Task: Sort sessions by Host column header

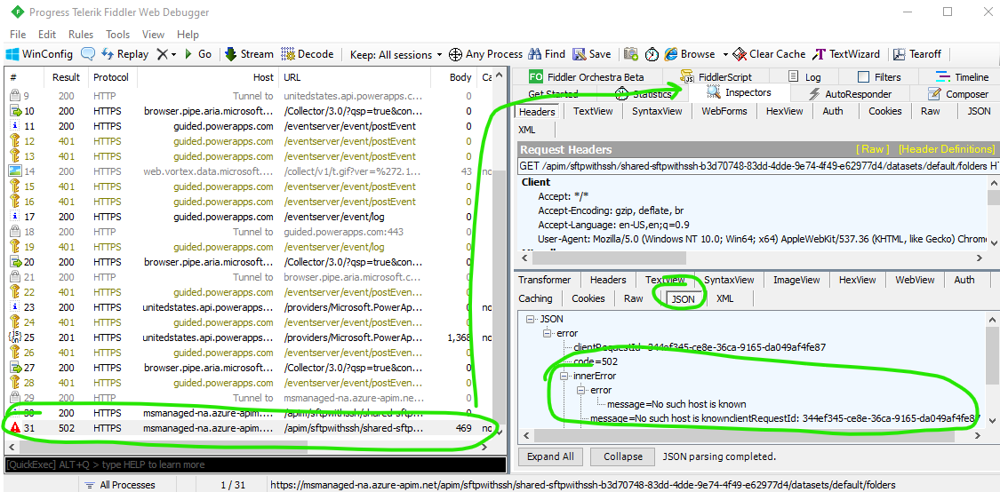Action: 209,77
